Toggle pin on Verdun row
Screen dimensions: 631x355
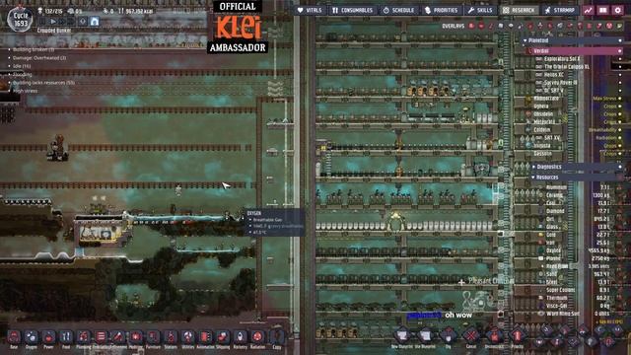pyautogui.click(x=620, y=51)
